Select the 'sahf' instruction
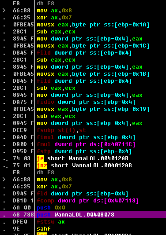The height and width of the screenshot is (235, 166). [x=44, y=229]
